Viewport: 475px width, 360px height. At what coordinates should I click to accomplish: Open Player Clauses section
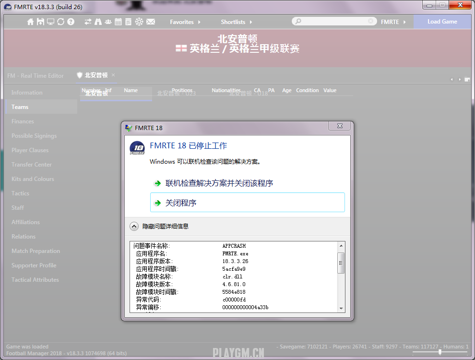pyautogui.click(x=41, y=150)
